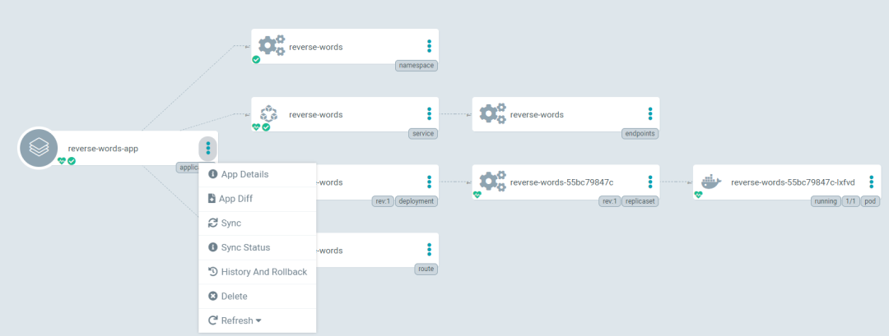Viewport: 889px width, 336px height.
Task: Expand the Refresh submenu arrow
Action: tap(258, 321)
